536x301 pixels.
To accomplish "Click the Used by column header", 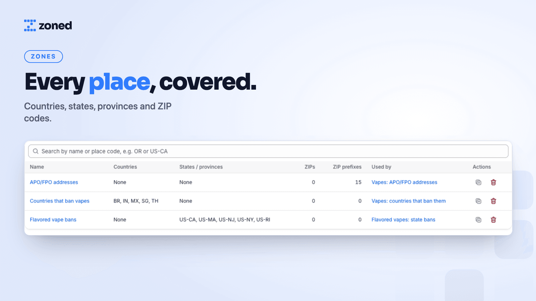I will click(381, 167).
